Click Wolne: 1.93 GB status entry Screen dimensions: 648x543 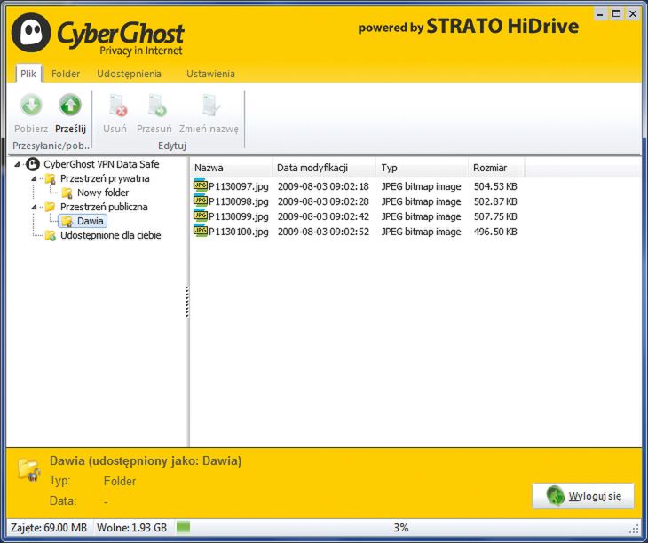click(132, 528)
